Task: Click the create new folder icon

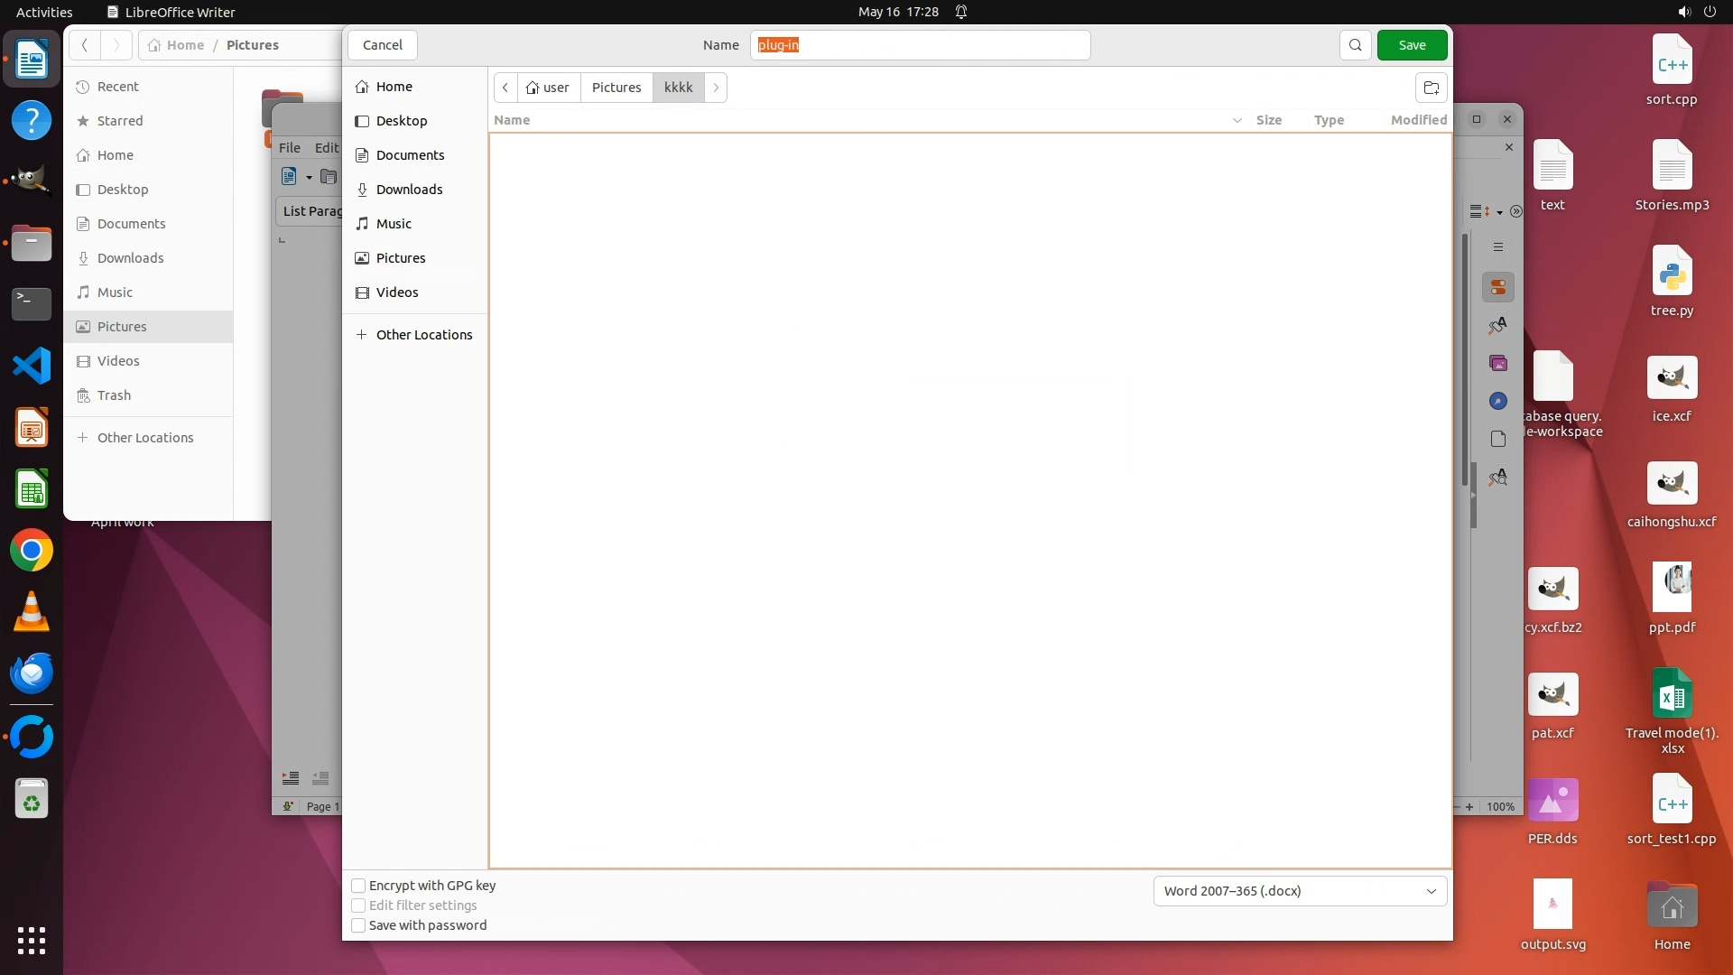Action: [1431, 88]
